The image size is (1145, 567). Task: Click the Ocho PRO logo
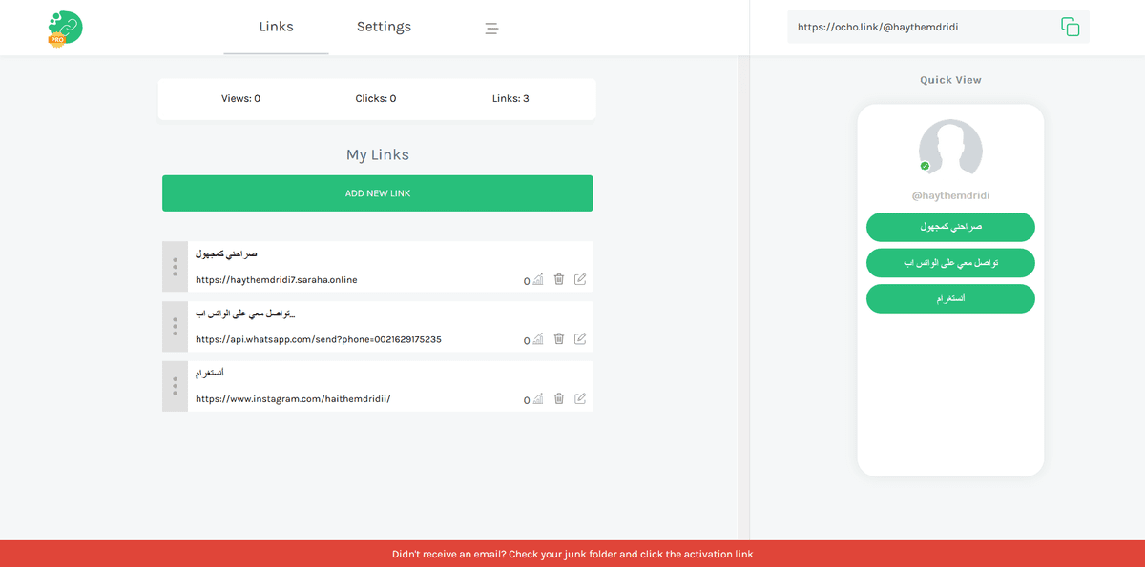point(65,28)
